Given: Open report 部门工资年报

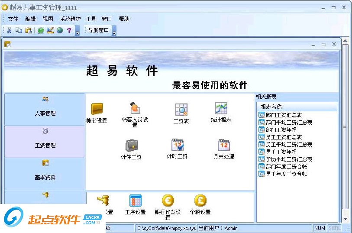Looking at the screenshot, I should tap(281, 130).
